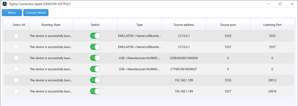298x106 pixels.
Task: Open the Menu button
Action: point(12,13)
